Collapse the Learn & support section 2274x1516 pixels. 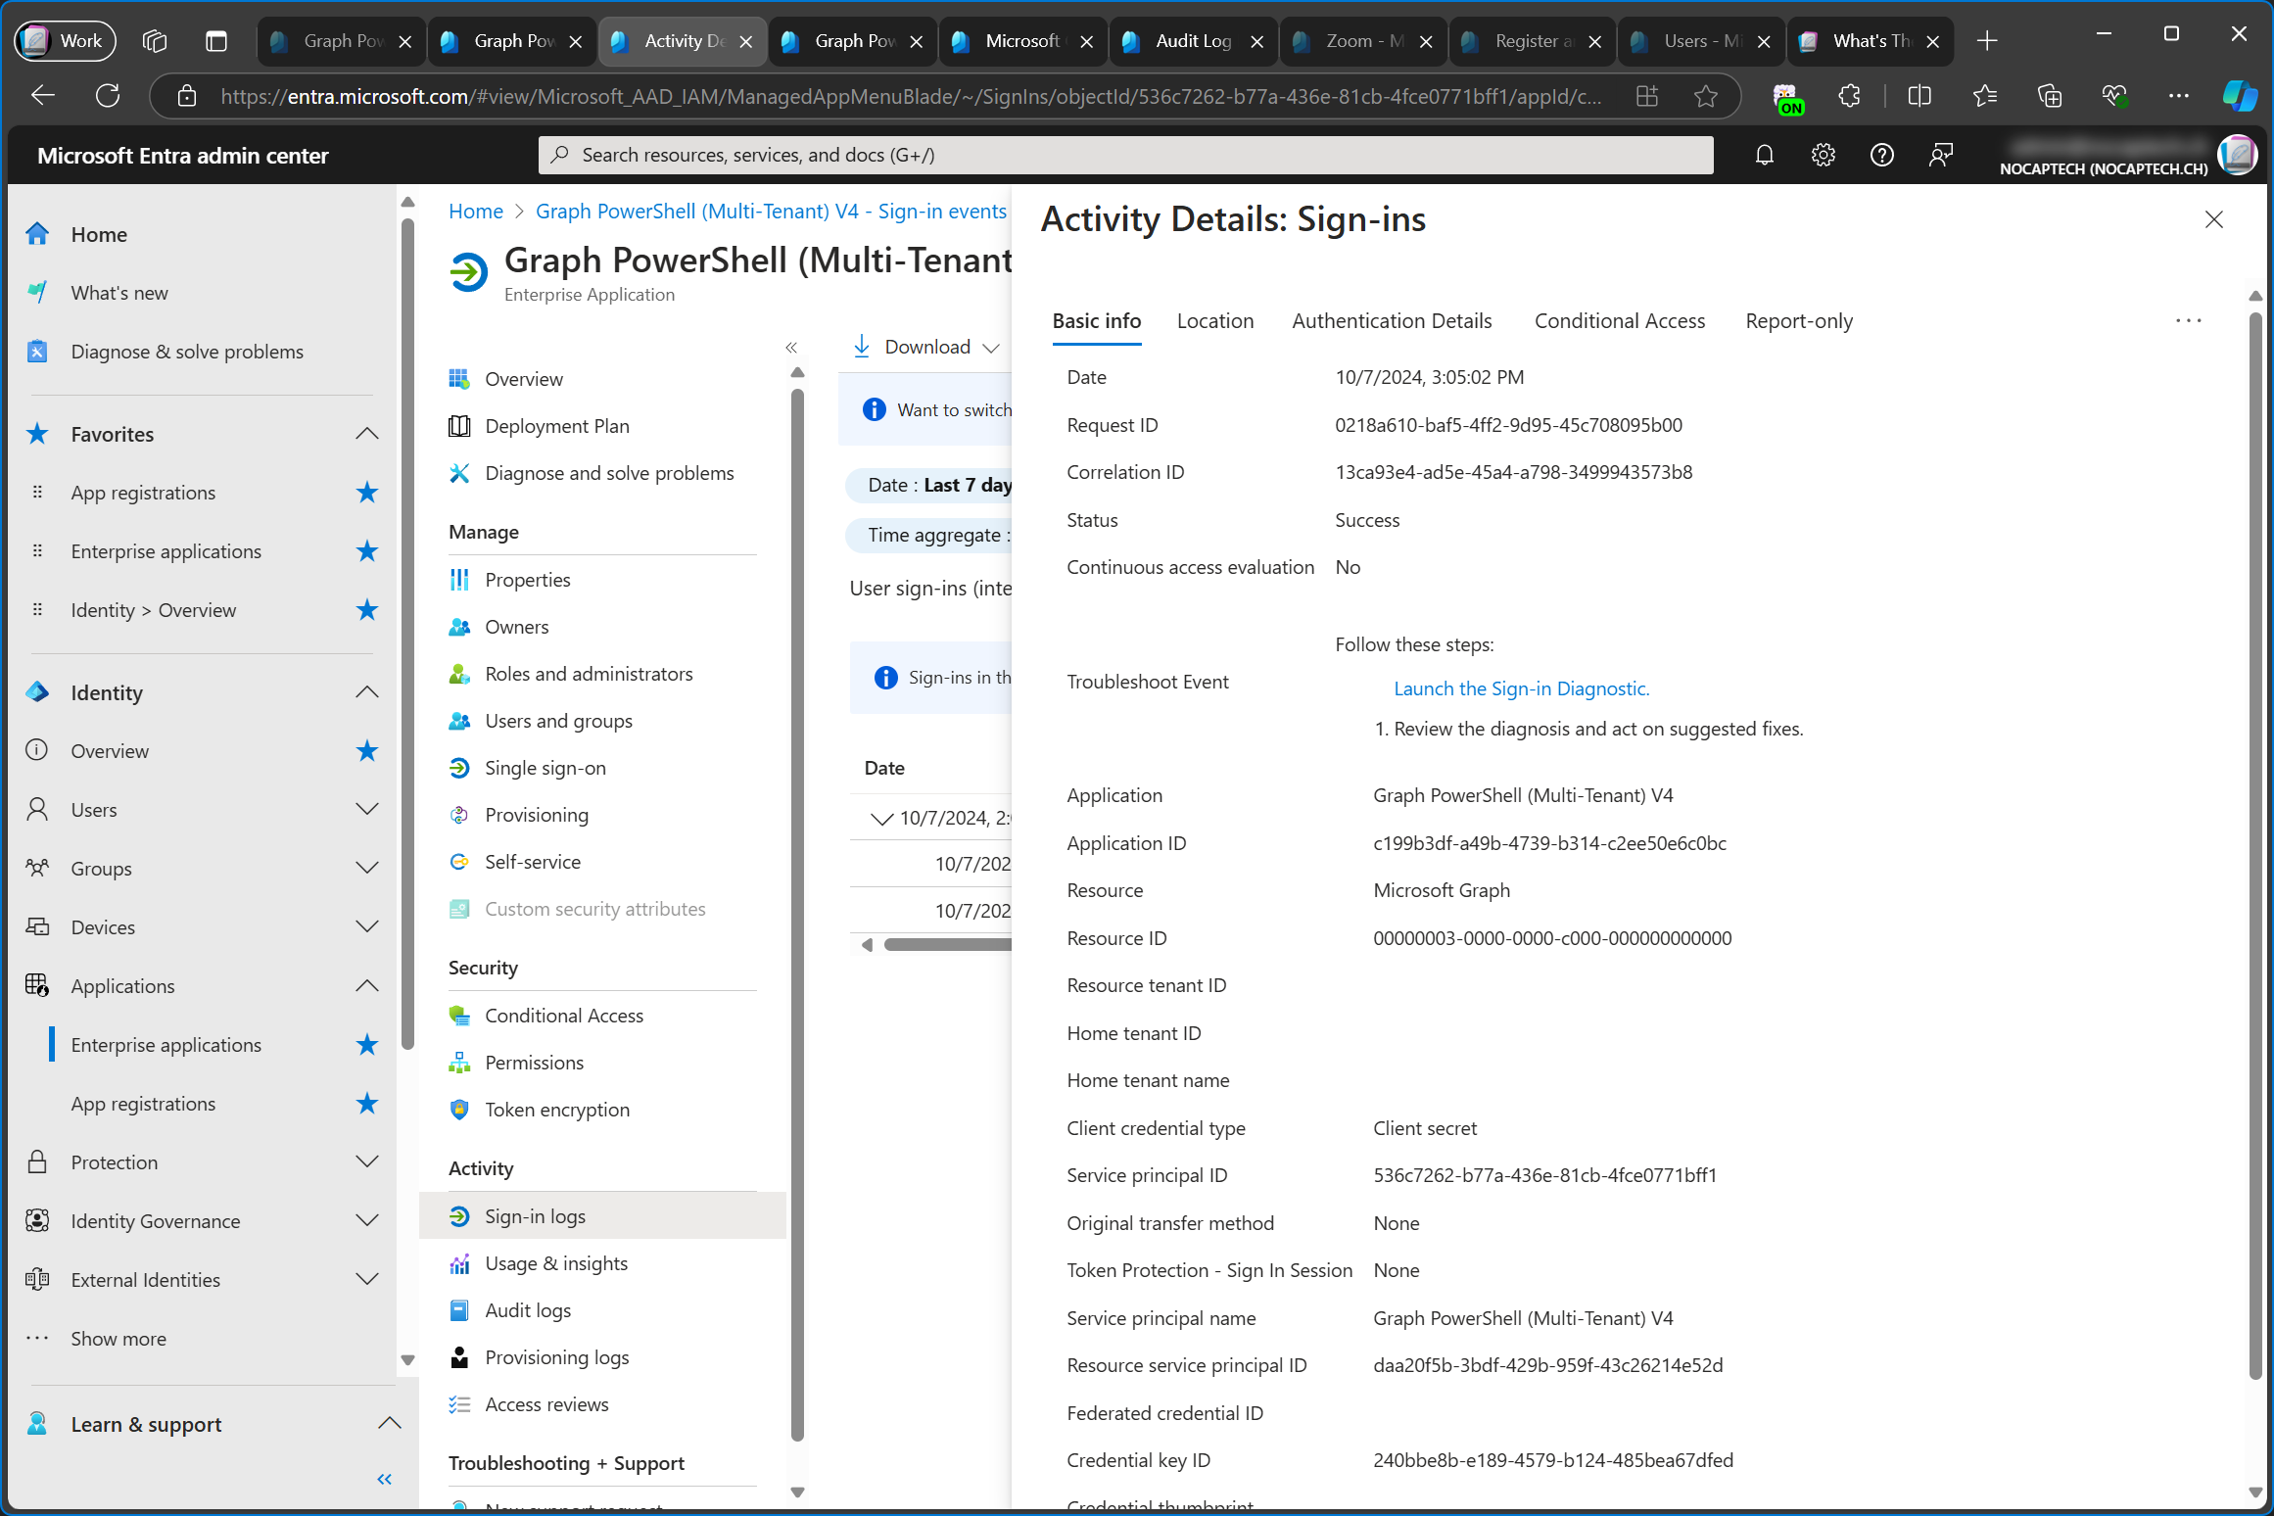pos(389,1424)
